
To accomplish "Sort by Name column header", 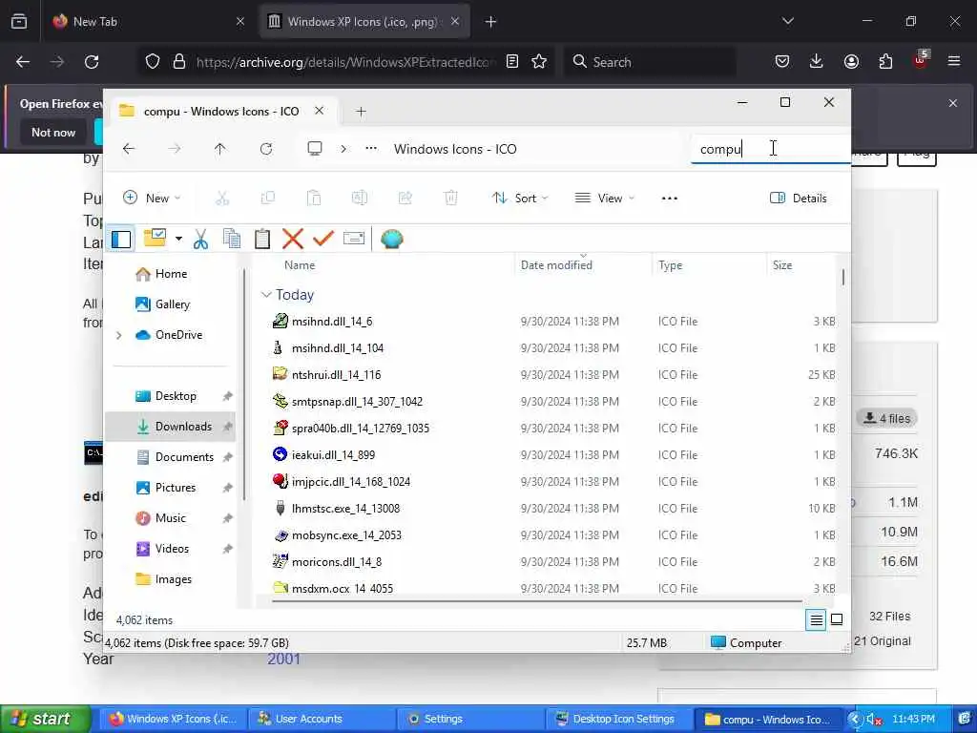I will [x=300, y=265].
